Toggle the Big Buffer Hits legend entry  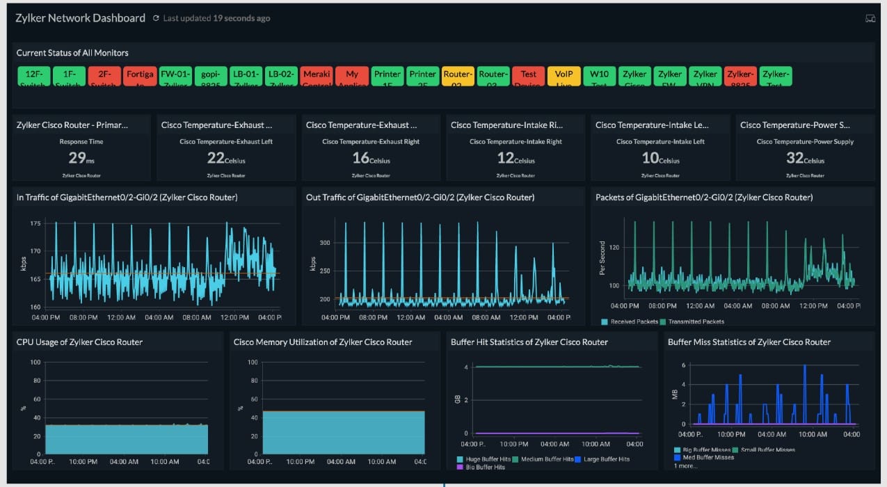click(480, 467)
